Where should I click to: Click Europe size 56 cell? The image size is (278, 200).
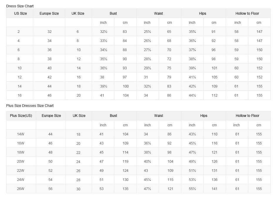pos(50,189)
